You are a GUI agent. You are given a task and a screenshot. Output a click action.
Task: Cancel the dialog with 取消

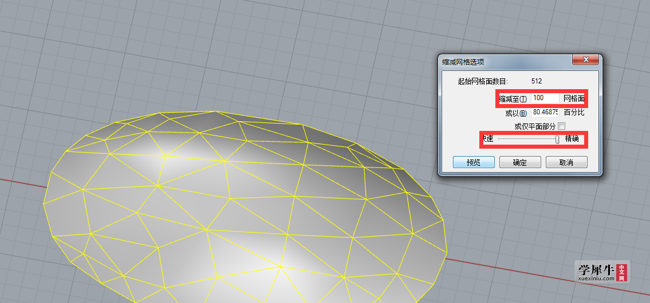pyautogui.click(x=566, y=162)
